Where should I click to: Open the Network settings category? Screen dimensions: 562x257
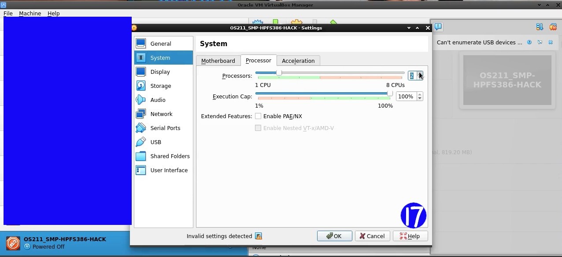point(163,114)
